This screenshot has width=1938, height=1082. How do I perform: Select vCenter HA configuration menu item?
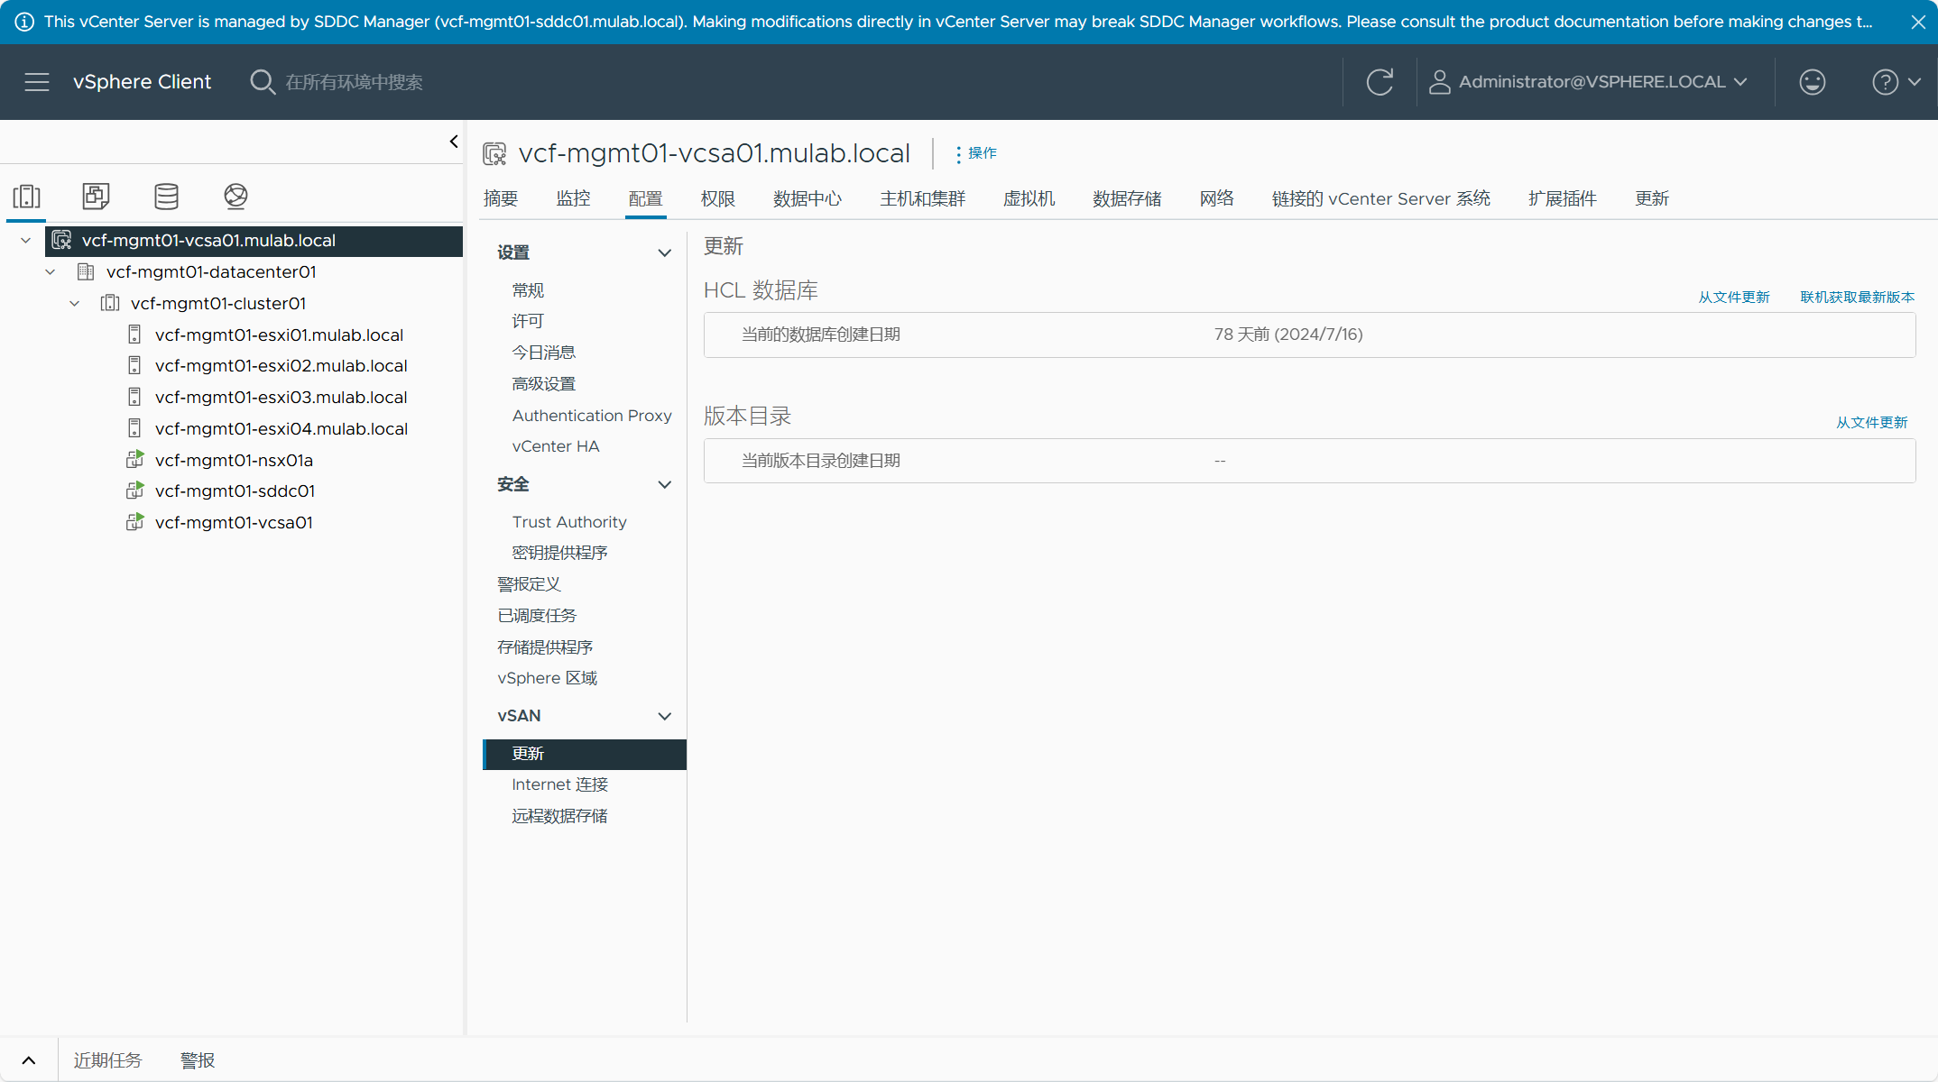pos(557,445)
